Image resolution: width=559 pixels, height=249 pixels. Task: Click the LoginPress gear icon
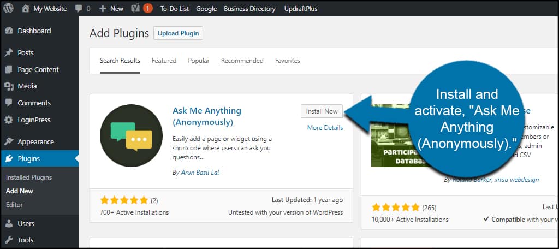click(9, 120)
